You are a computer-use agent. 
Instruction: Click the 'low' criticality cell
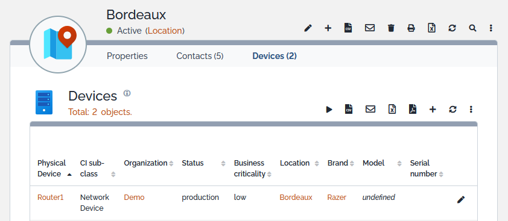point(240,198)
